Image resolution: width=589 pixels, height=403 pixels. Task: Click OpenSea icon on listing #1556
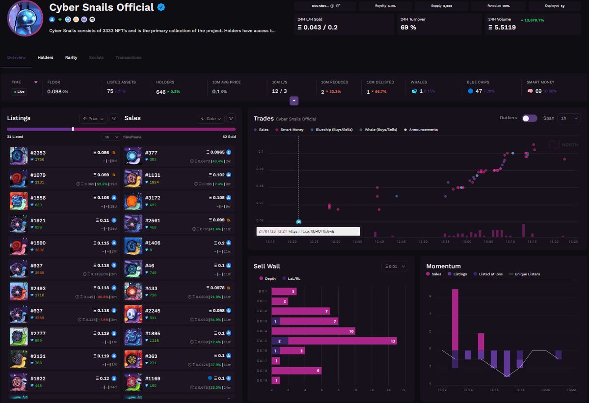(114, 197)
